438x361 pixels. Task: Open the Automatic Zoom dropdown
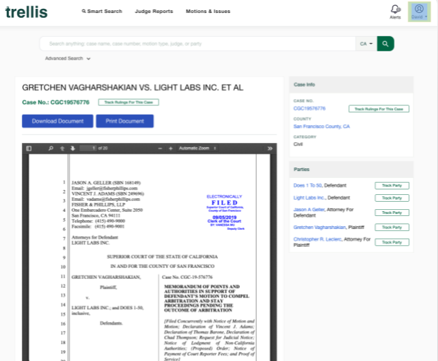(197, 148)
